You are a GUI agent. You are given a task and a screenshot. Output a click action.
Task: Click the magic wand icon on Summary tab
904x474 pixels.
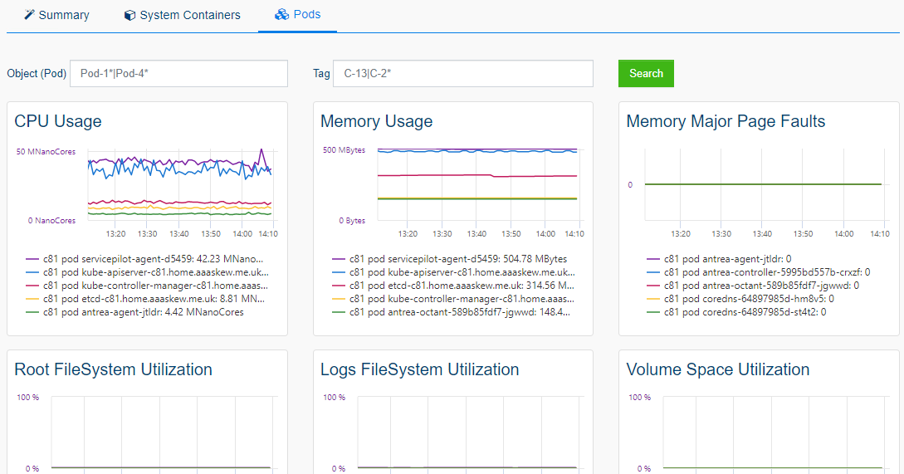(x=30, y=15)
